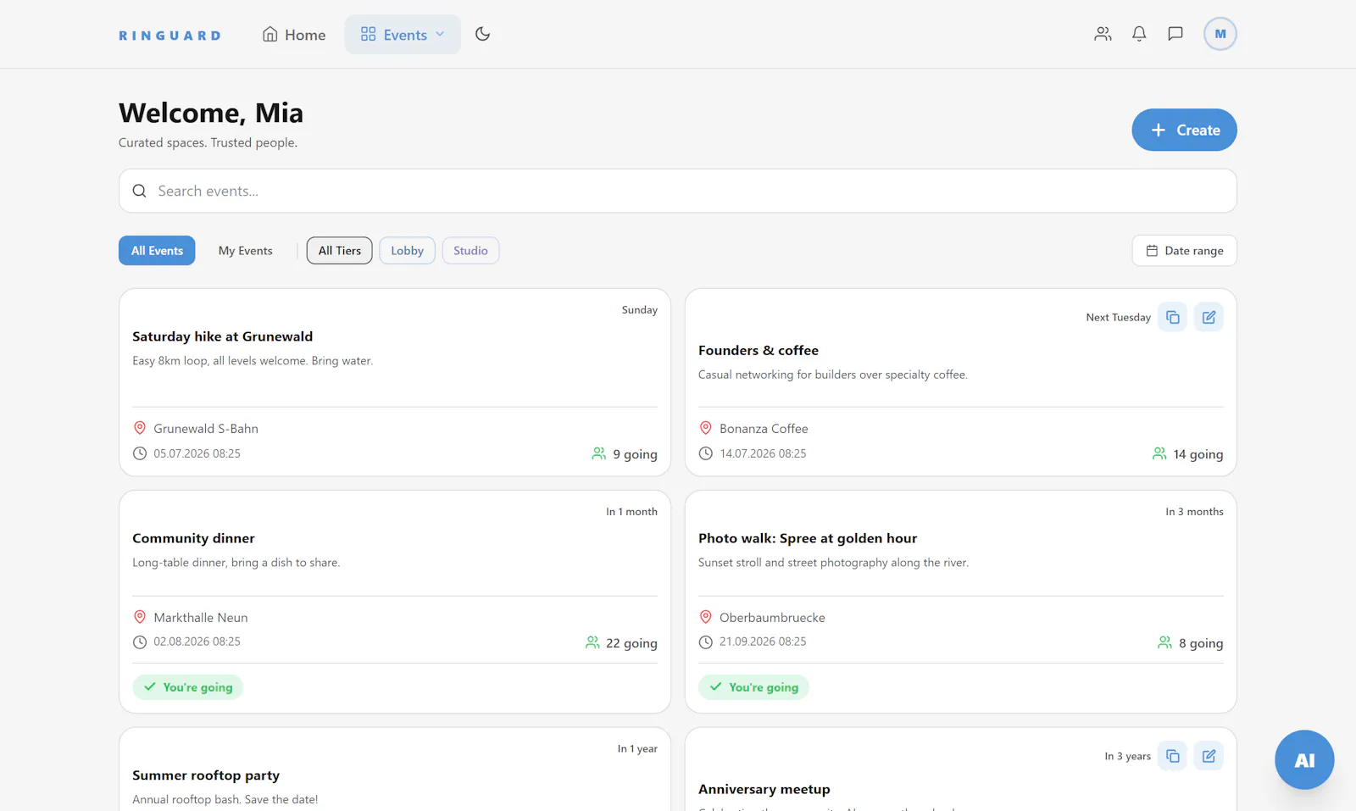Toggle dark mode with moon icon
Image resolution: width=1356 pixels, height=811 pixels.
483,34
